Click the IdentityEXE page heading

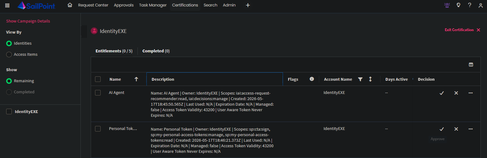tap(113, 31)
